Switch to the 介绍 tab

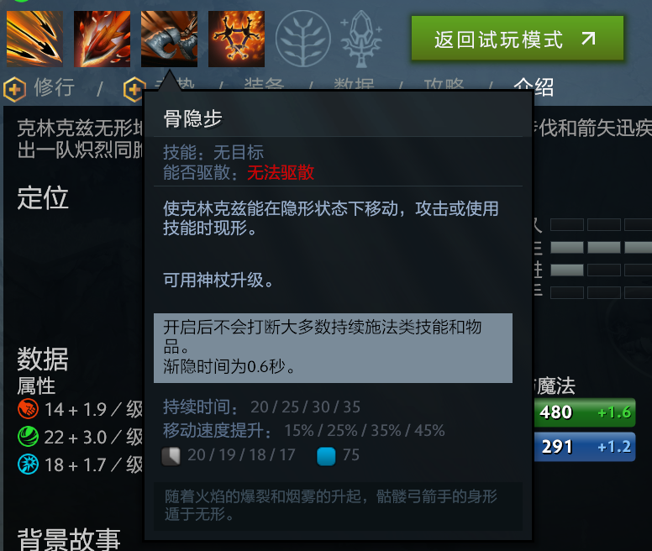click(x=534, y=87)
